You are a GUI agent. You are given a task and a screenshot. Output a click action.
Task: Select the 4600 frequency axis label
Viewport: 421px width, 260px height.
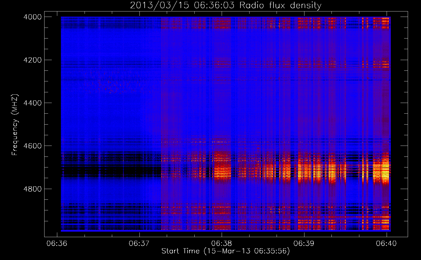33,146
